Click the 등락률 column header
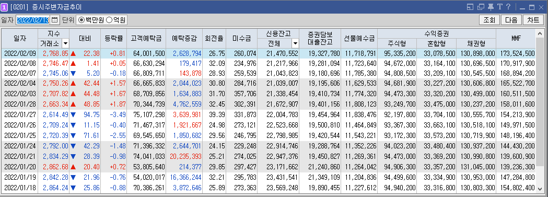Image resolution: width=548 pixels, height=197 pixels. click(x=113, y=39)
